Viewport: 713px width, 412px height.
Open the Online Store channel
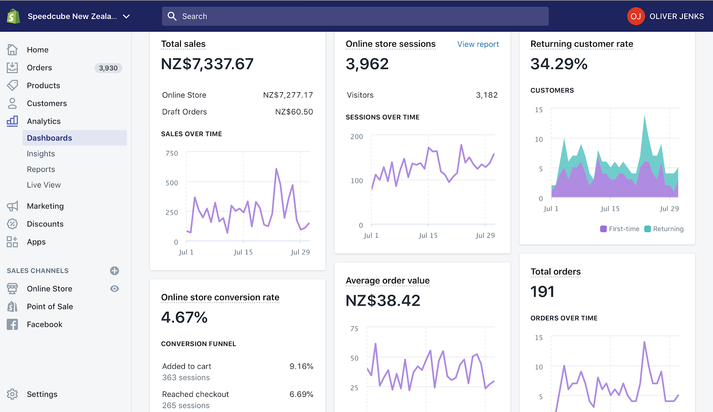(x=49, y=289)
